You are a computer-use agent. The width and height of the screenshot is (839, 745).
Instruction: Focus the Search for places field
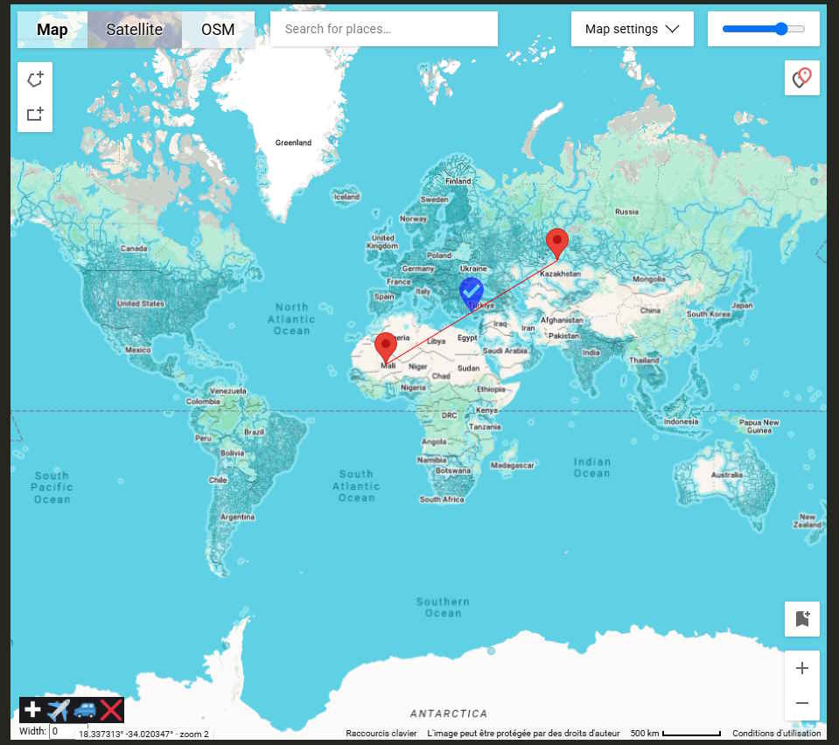(383, 29)
